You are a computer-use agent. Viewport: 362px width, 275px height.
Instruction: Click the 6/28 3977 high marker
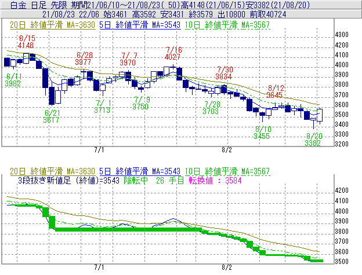pyautogui.click(x=84, y=58)
